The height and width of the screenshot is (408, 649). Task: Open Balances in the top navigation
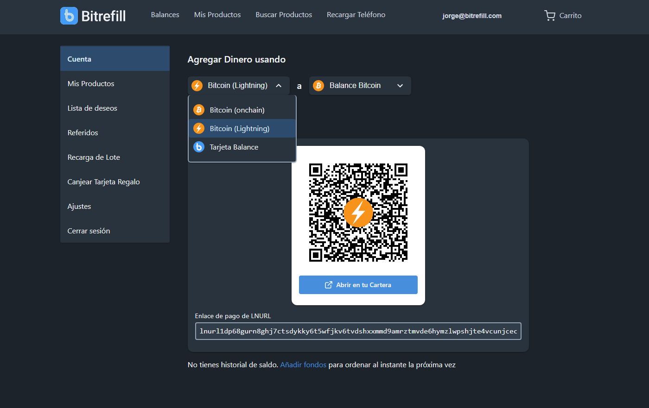pos(165,15)
